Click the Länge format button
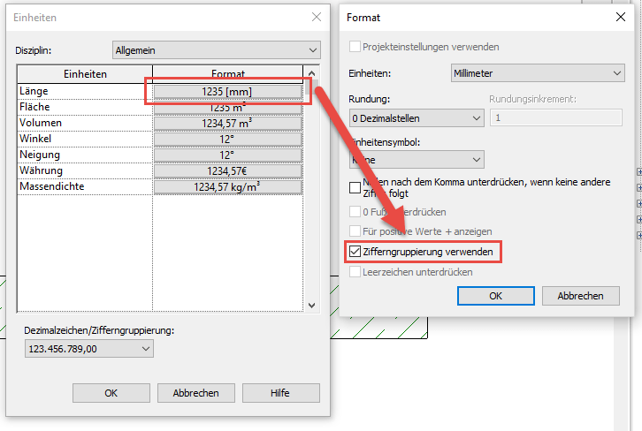Screen dimensions: 642x431 coord(228,91)
